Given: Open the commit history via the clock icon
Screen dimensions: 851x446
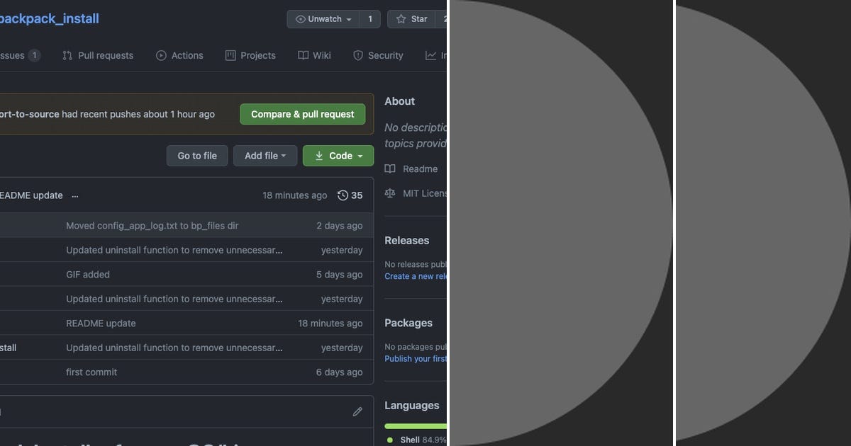Looking at the screenshot, I should click(343, 195).
